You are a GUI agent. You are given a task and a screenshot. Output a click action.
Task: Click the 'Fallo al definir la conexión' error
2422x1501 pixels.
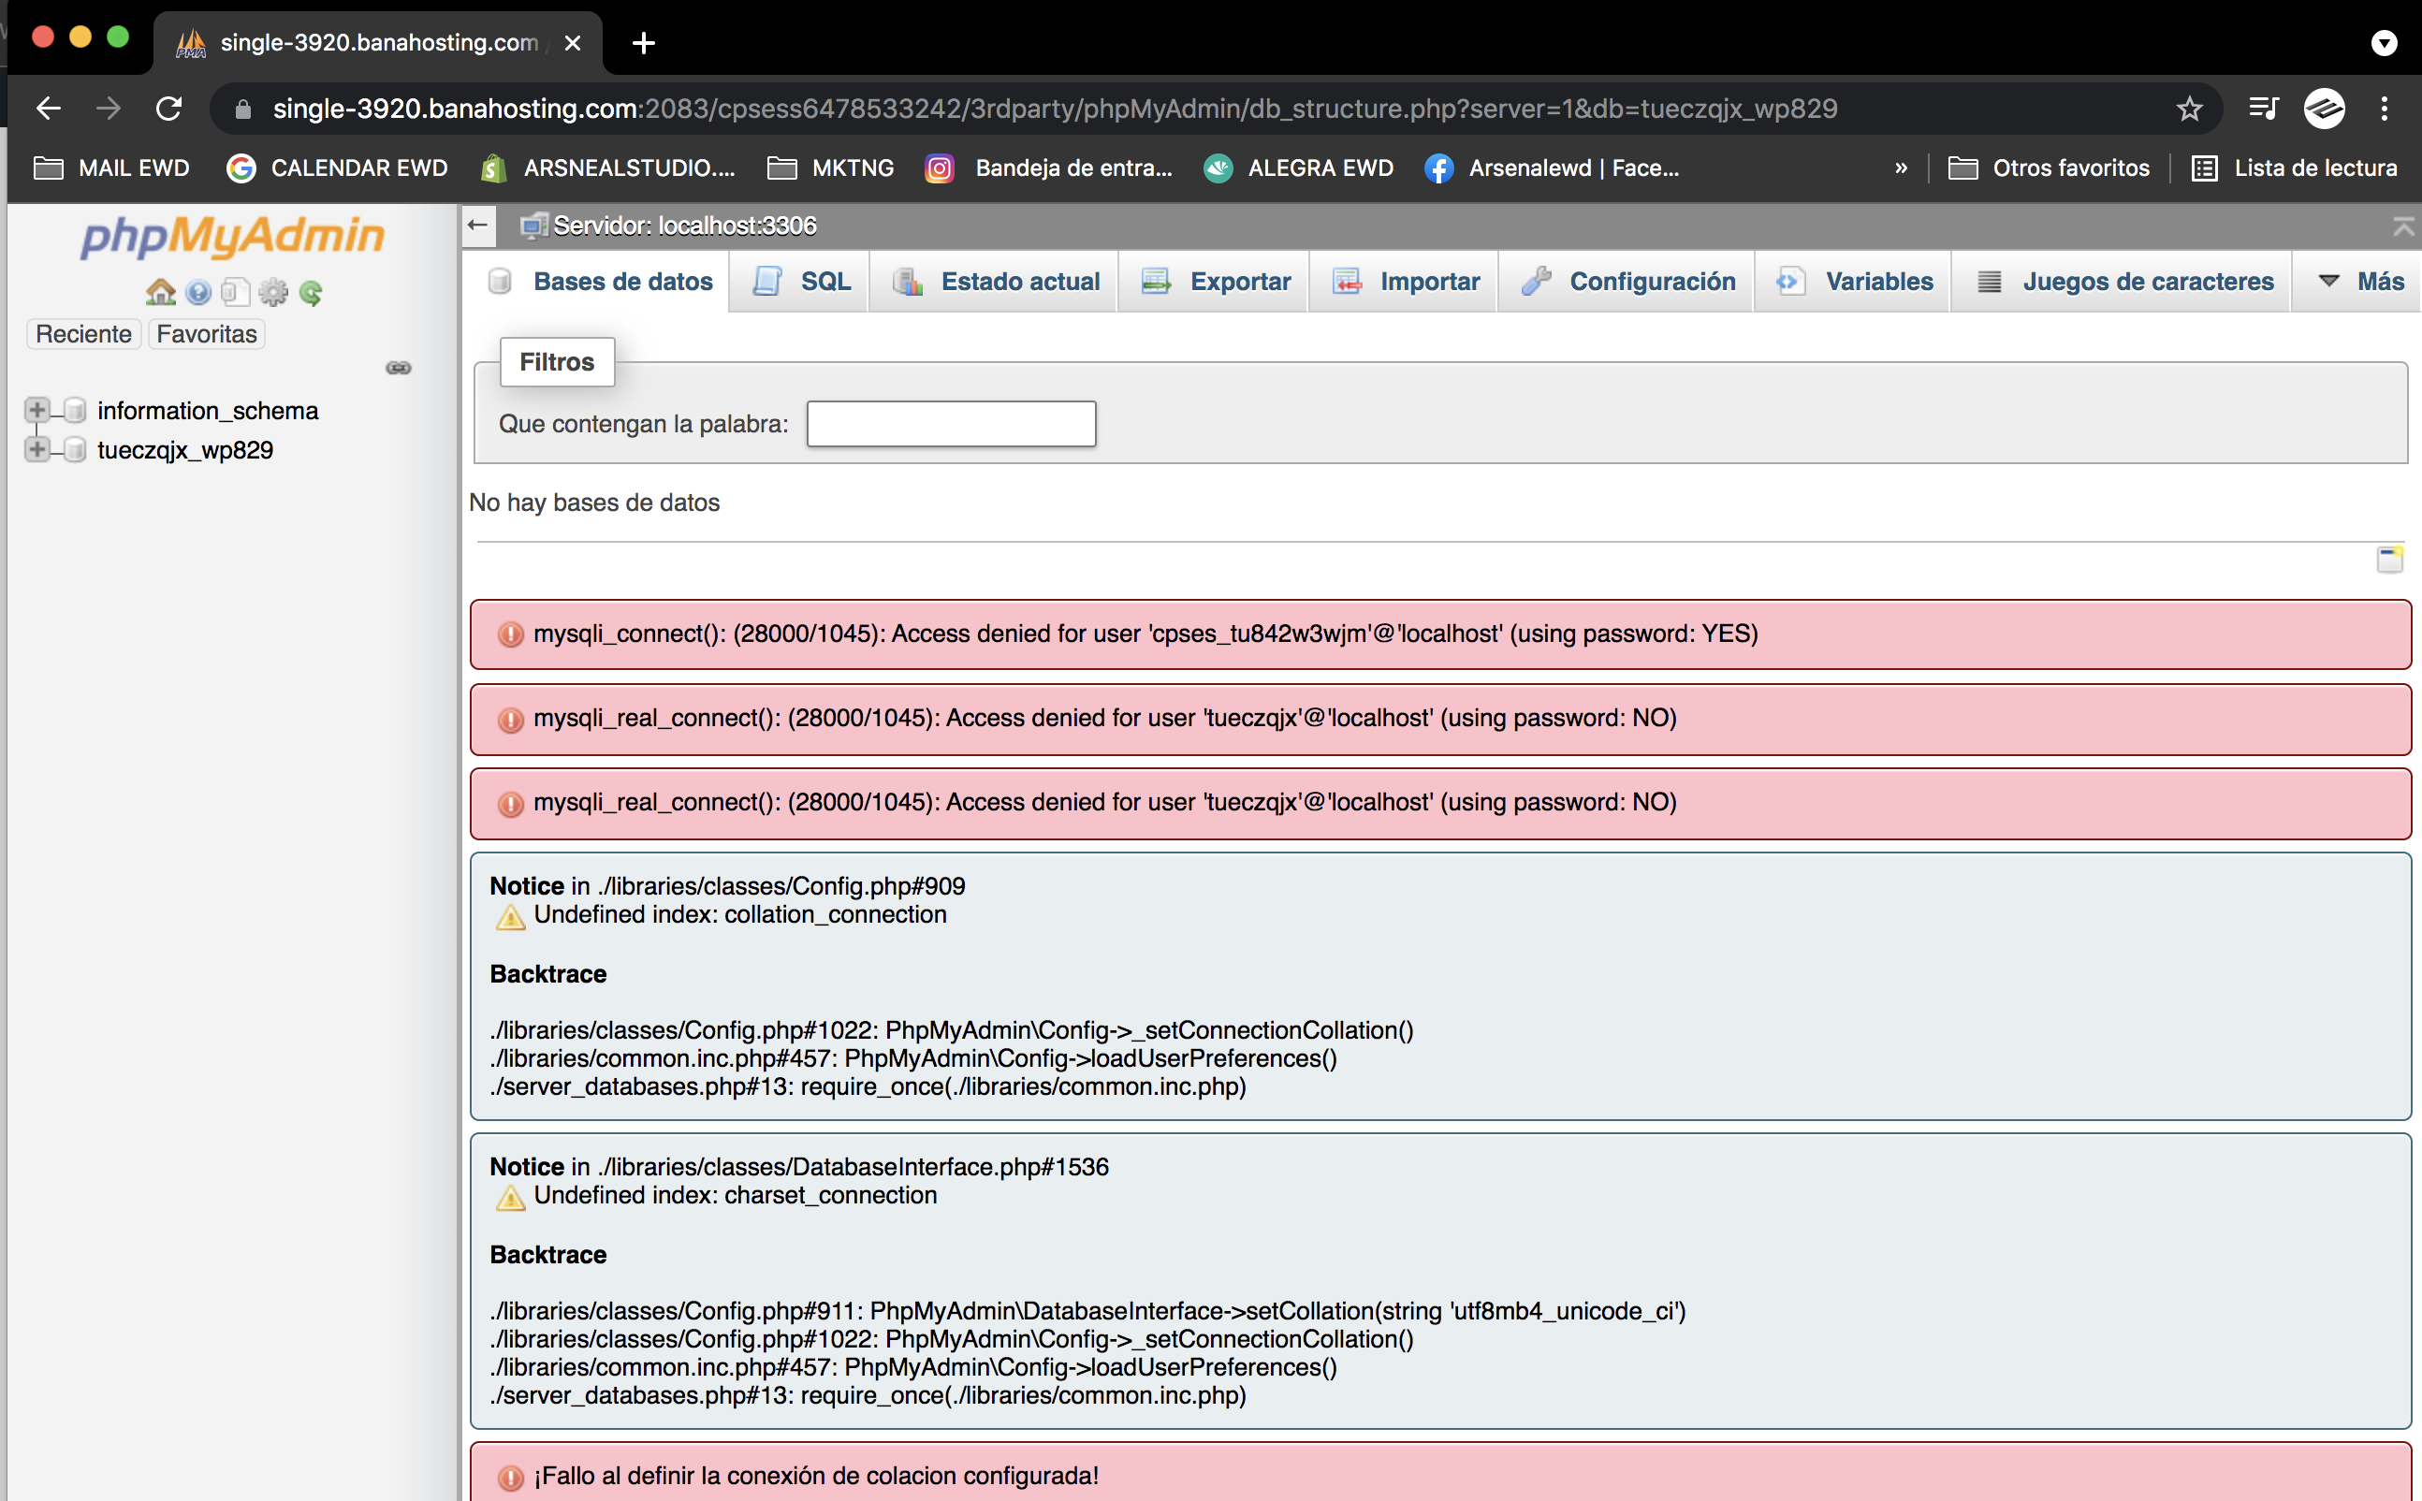1440,1473
